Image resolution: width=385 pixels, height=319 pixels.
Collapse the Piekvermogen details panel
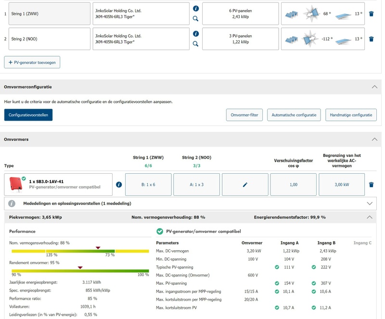370,217
